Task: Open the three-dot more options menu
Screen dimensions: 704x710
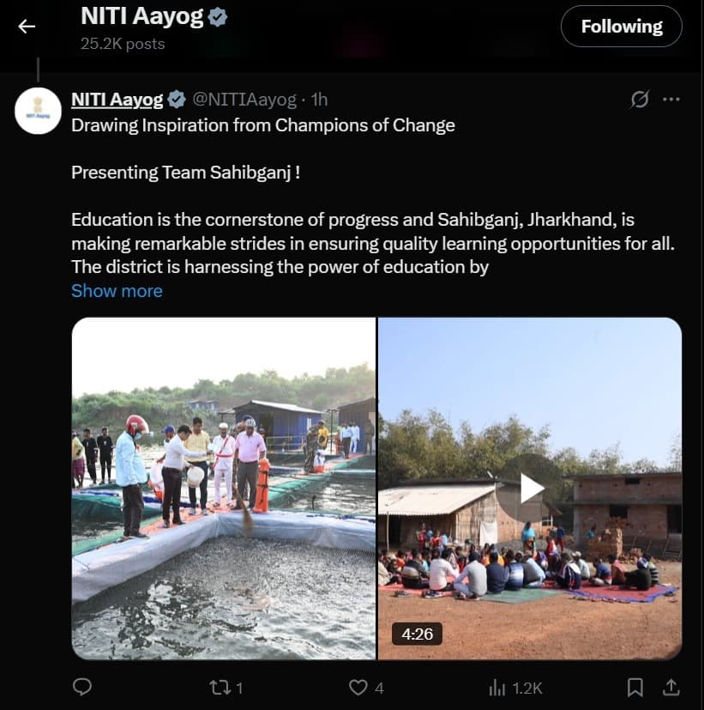Action: pyautogui.click(x=671, y=100)
